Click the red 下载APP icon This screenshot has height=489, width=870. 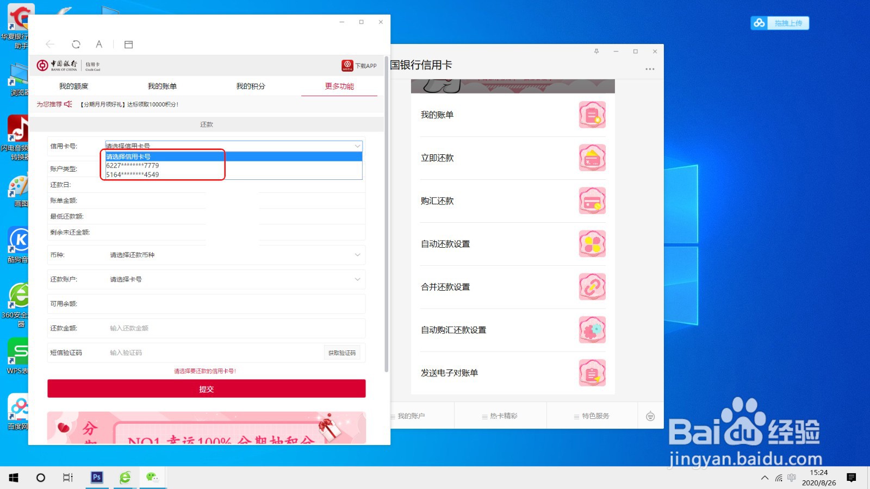[x=347, y=65]
